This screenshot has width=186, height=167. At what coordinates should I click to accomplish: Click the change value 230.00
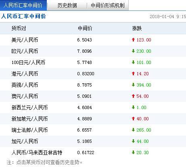click(x=144, y=51)
